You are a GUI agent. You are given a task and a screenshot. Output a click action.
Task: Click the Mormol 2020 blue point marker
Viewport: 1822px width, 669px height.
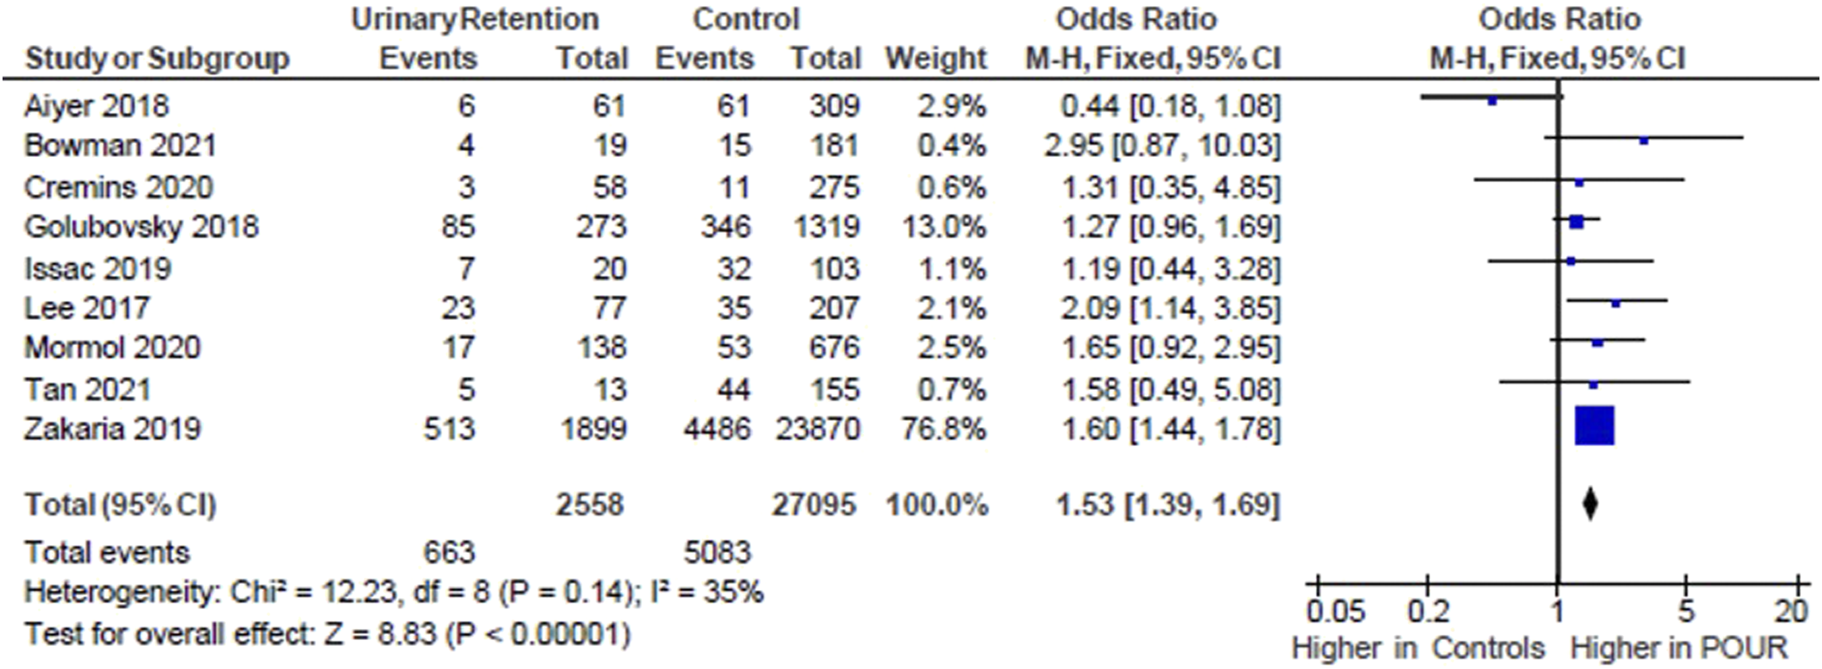click(1598, 343)
